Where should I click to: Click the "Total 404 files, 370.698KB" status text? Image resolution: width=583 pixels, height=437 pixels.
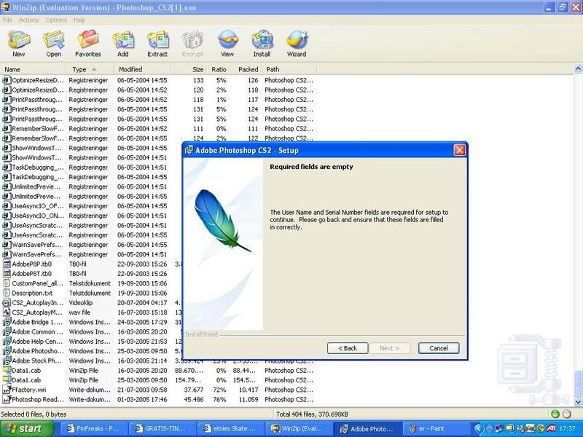coord(312,414)
